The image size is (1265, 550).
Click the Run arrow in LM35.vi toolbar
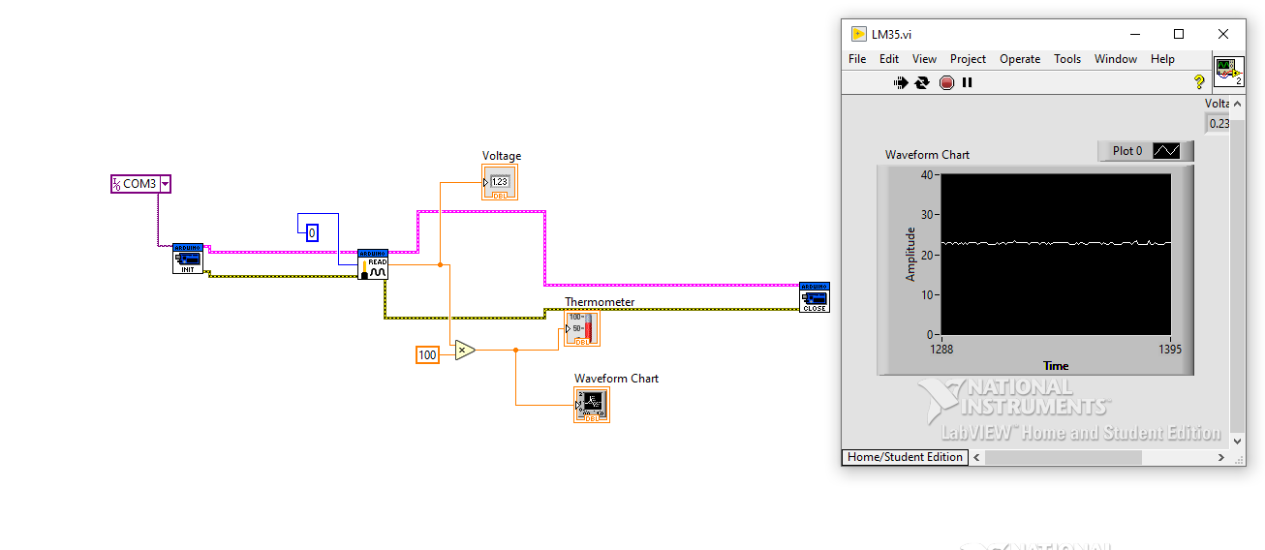901,83
